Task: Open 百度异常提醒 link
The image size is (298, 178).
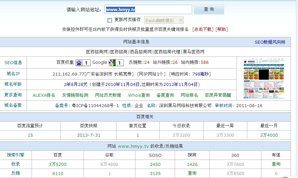Action: (x=218, y=95)
